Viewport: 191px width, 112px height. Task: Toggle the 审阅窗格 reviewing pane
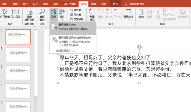170,19
